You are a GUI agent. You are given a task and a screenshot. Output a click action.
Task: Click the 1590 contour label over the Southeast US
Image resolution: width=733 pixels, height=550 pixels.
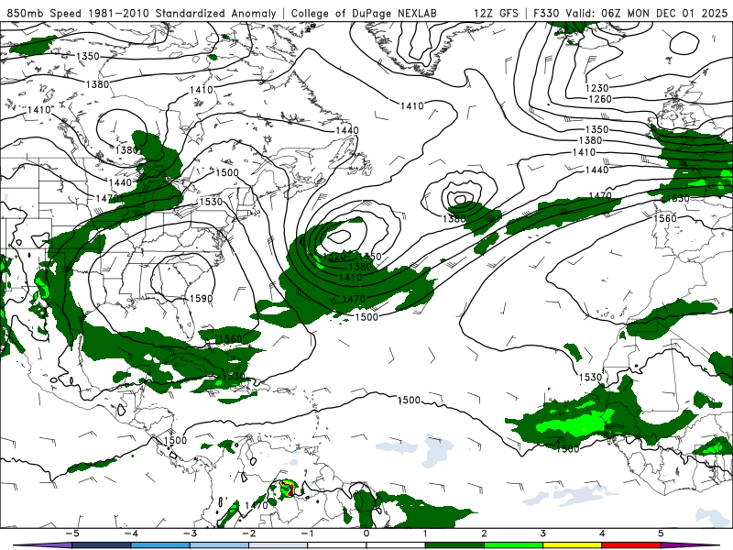[201, 299]
